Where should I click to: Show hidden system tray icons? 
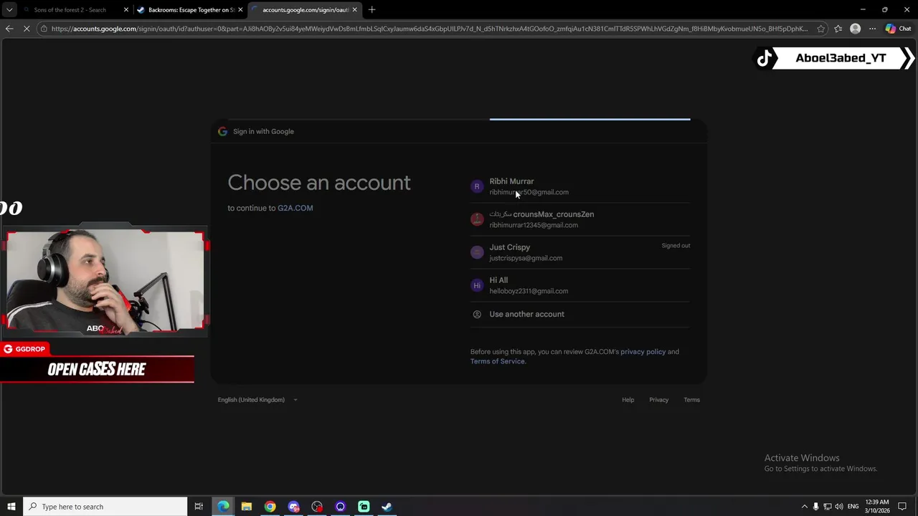pyautogui.click(x=804, y=507)
